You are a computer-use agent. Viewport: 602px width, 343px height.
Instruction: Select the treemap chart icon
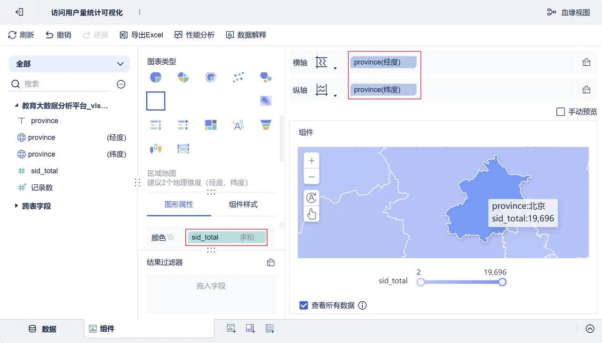[x=211, y=125]
